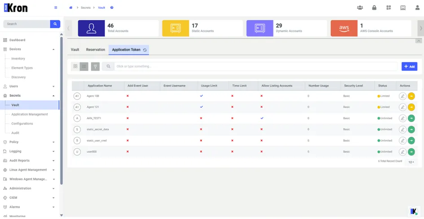Expand the Policy menu in the sidebar
The width and height of the screenshot is (424, 219).
(x=53, y=142)
